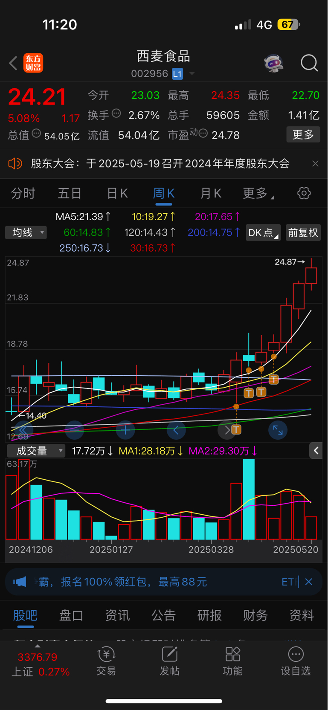The image size is (328, 710).
Task: Open the 功能 functions icon
Action: (232, 661)
